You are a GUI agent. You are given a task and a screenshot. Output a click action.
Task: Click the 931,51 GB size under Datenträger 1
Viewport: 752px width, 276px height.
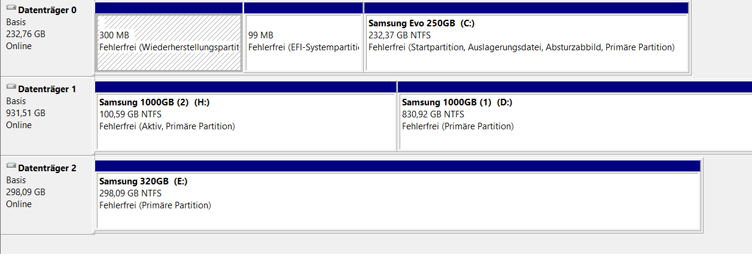pos(26,113)
